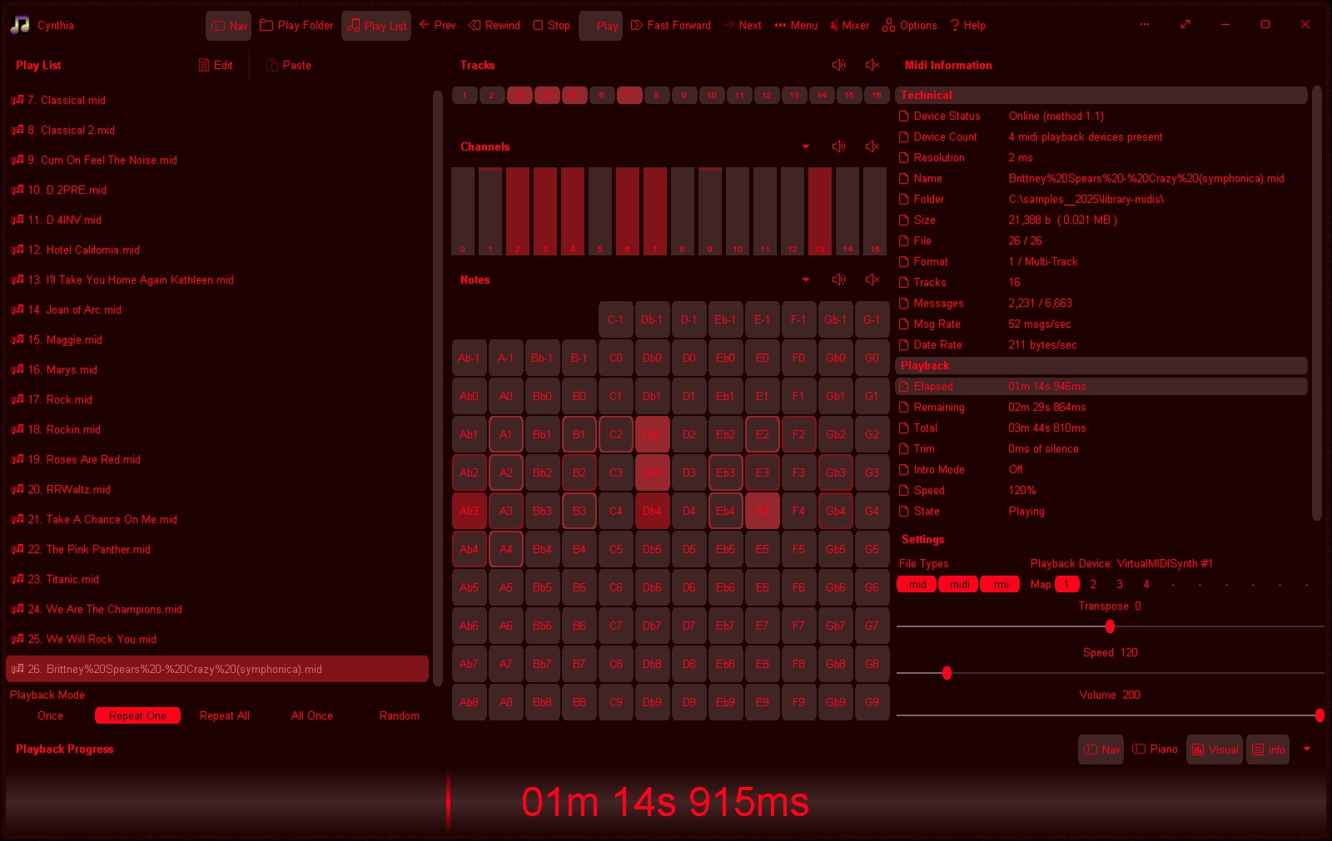1332x841 pixels.
Task: Mute all Tracks with the speaker-off icon
Action: click(872, 65)
